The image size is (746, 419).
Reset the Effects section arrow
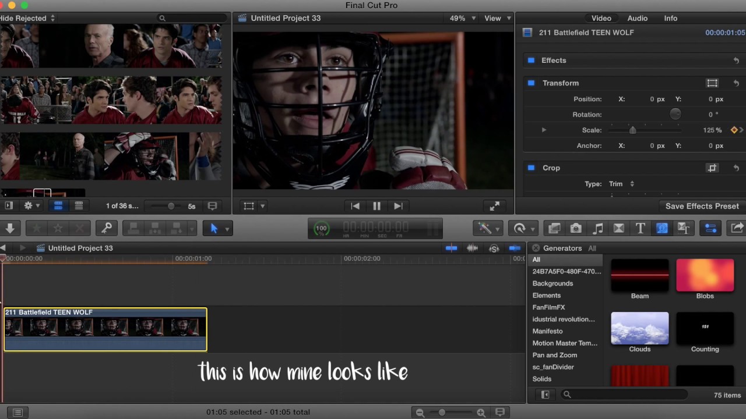(x=736, y=61)
